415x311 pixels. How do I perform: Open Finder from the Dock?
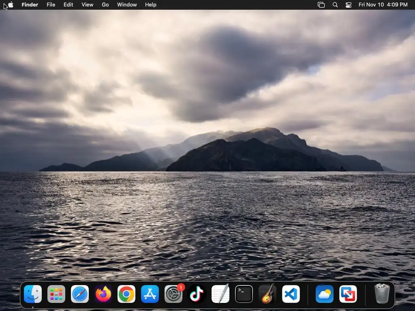pos(33,294)
